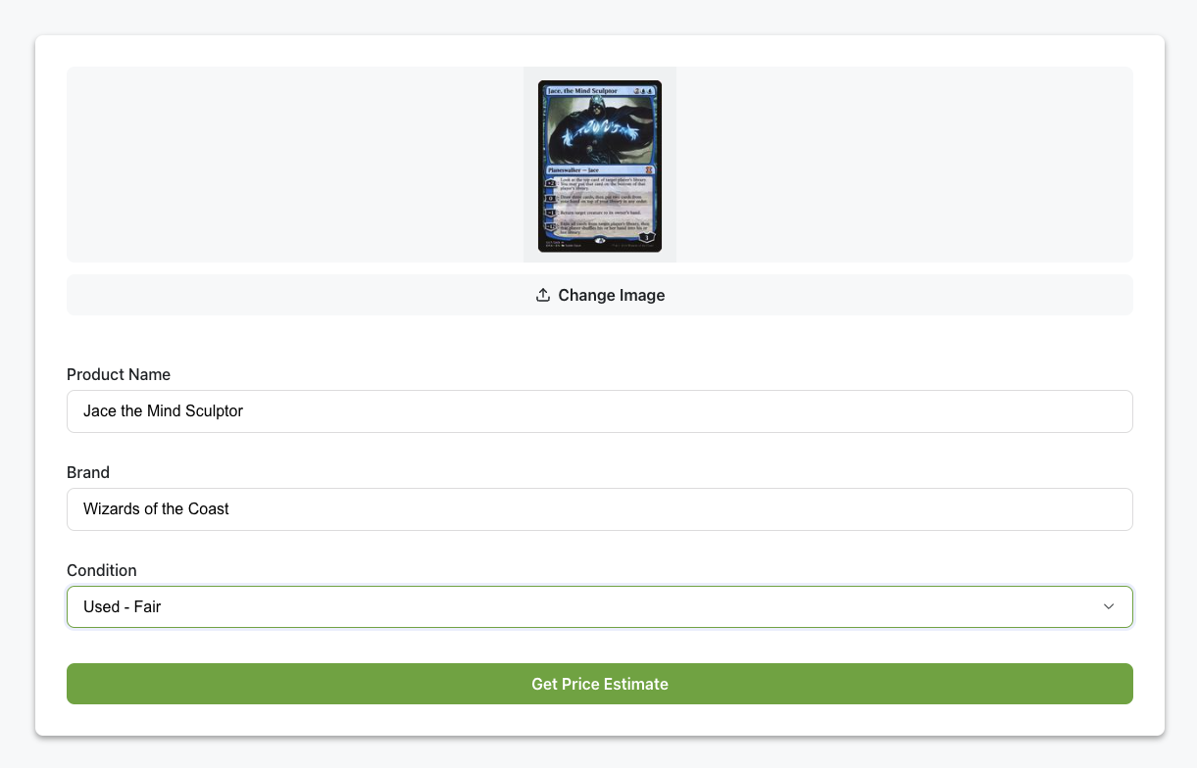Click the upload icon beside Change Image

(x=543, y=295)
